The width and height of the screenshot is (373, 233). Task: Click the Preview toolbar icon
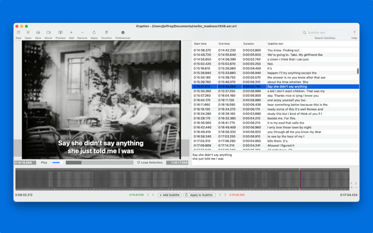[60, 32]
